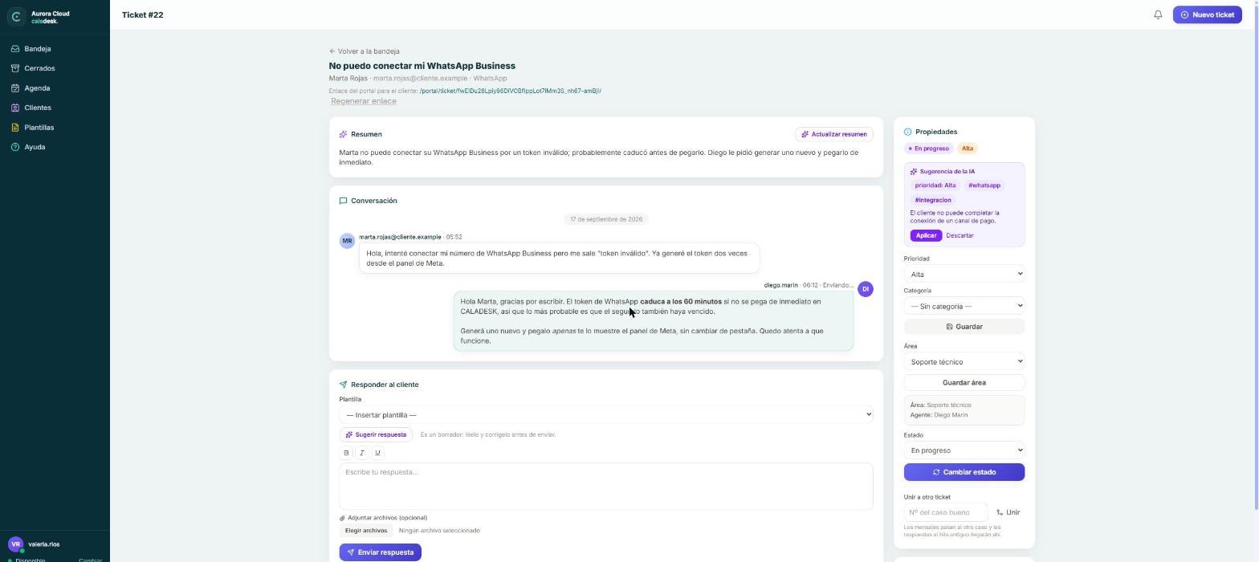Click marta.rojas@cliente.example sender name

tap(400, 237)
